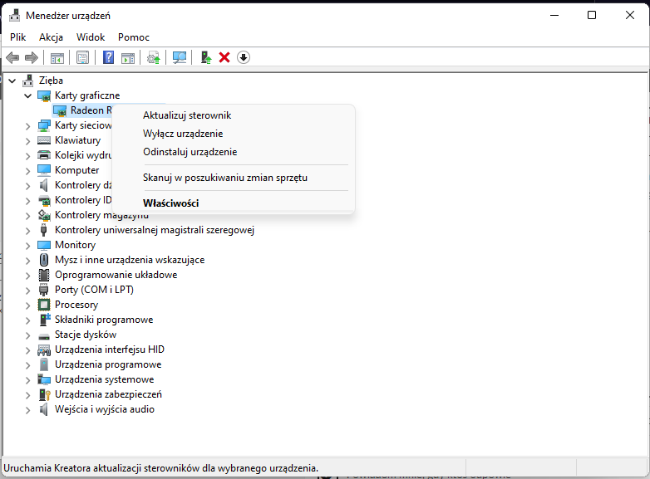Screen dimensions: 650x479
Task: Maximize the Menedżer urządzeń window
Action: click(592, 15)
